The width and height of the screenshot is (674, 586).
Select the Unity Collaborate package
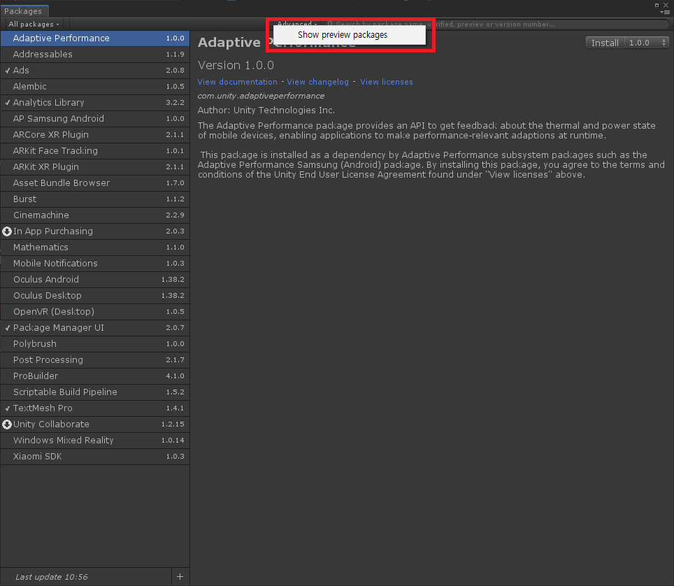95,424
